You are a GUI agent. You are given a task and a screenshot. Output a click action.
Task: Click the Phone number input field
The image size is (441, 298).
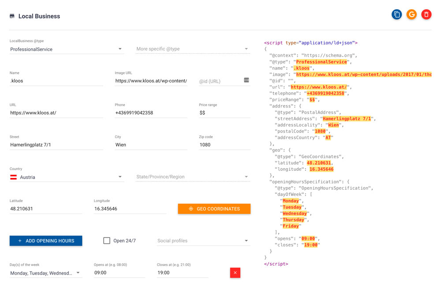[x=151, y=113]
